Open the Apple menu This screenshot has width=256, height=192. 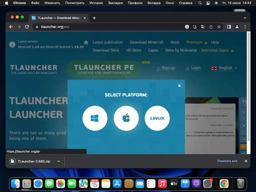tap(6, 3)
